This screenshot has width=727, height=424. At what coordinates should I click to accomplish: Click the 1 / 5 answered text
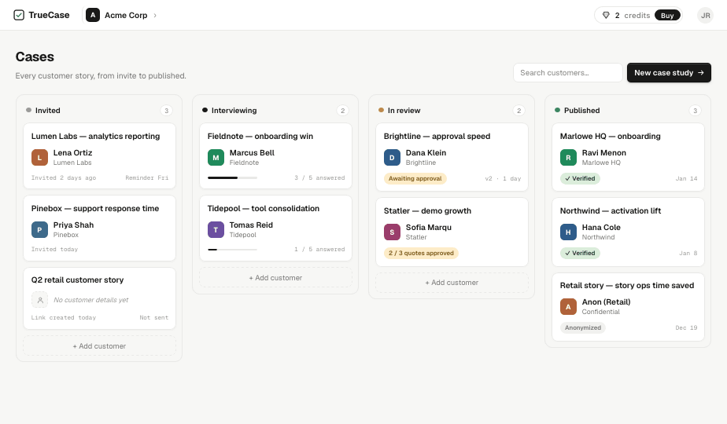319,250
